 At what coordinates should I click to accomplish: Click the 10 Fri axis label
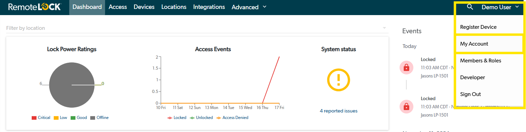(161, 108)
